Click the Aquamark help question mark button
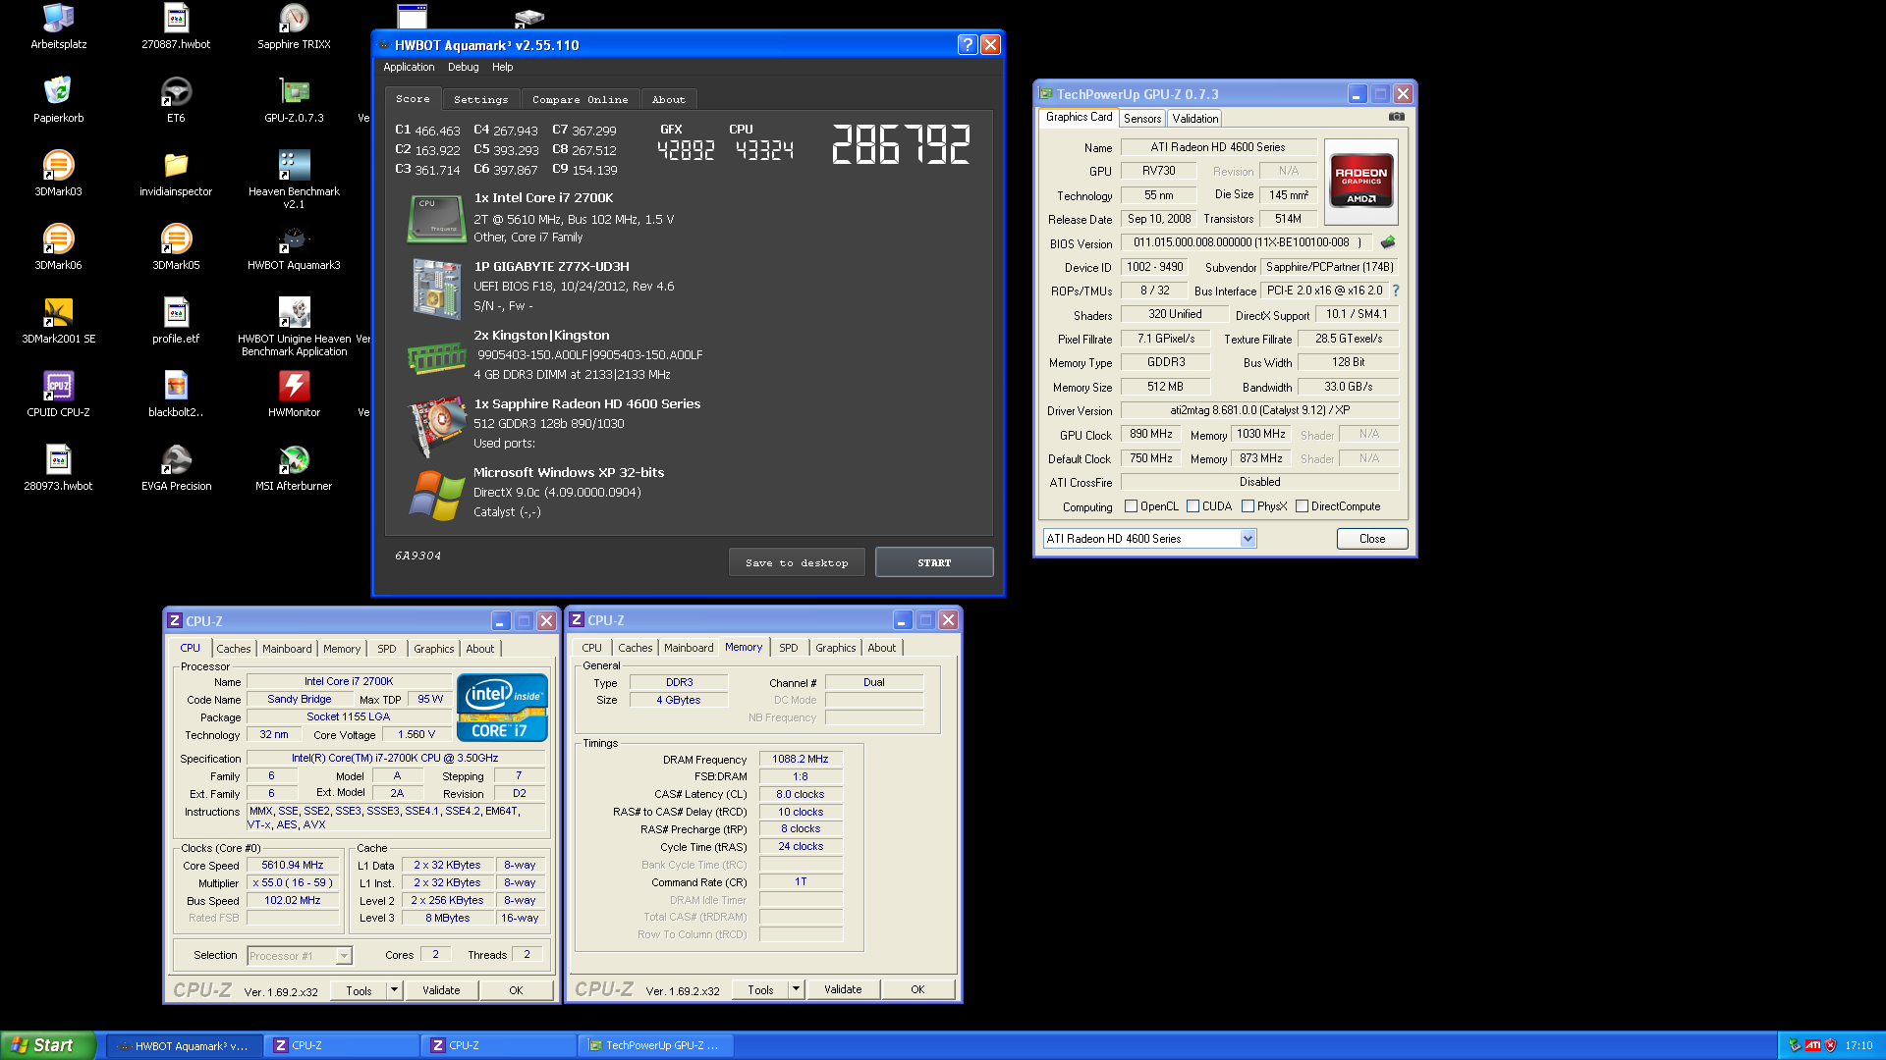This screenshot has height=1060, width=1886. coord(967,45)
